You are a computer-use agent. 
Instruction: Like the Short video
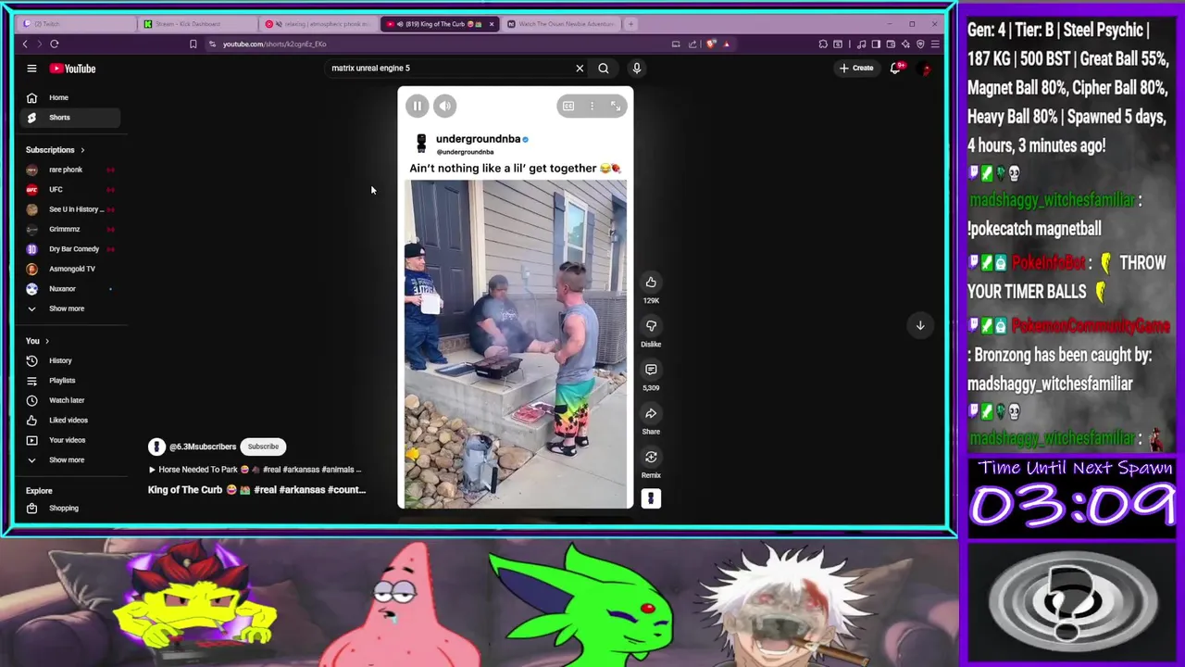pyautogui.click(x=651, y=283)
